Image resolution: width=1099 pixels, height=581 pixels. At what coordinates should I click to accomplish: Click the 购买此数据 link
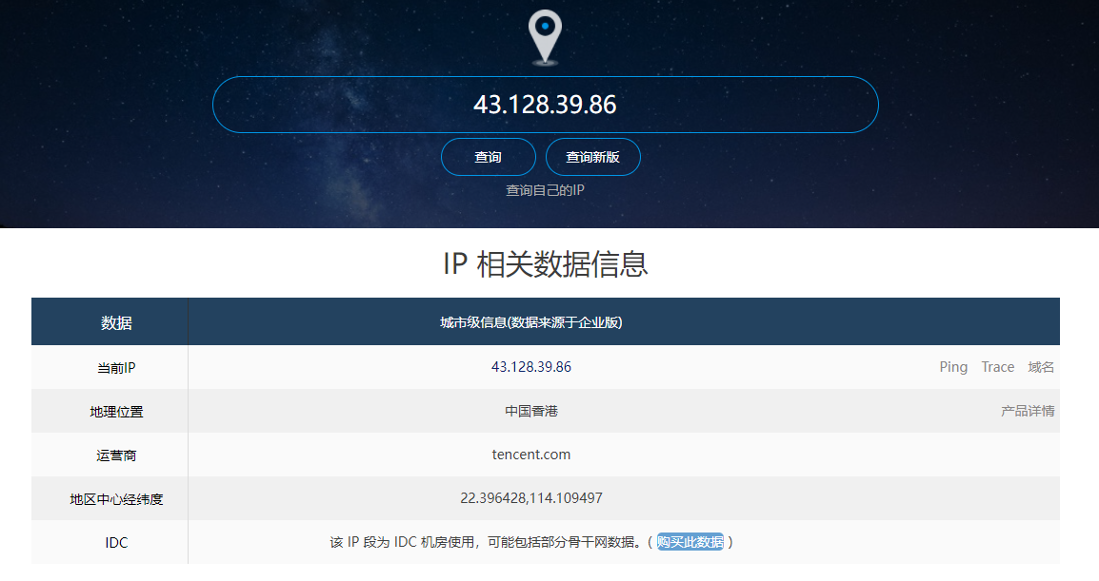coord(690,542)
